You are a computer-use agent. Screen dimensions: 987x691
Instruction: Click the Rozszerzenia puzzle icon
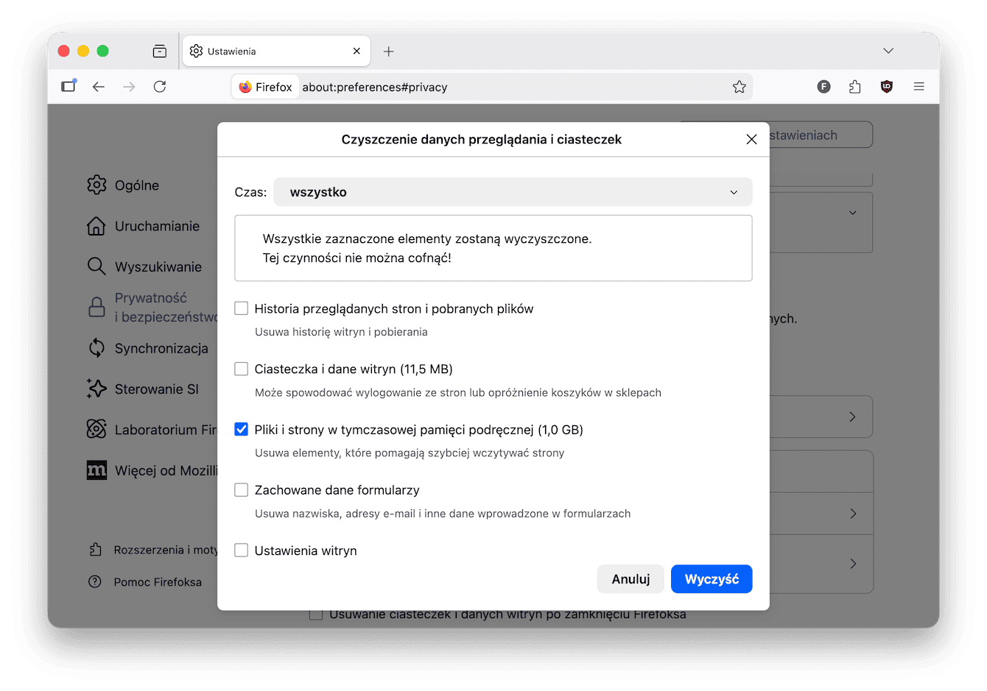pyautogui.click(x=95, y=550)
